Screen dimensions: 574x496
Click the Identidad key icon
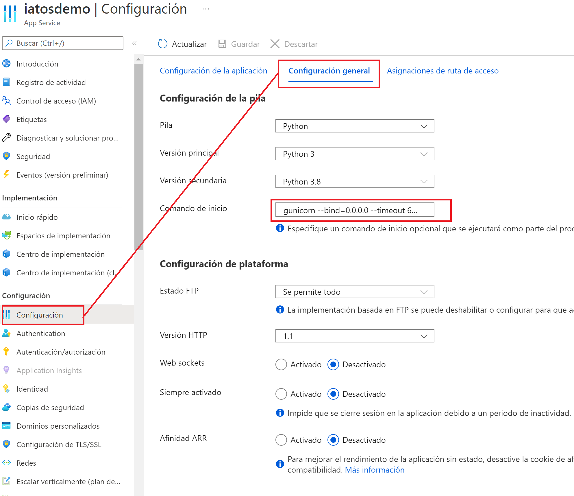(6, 389)
